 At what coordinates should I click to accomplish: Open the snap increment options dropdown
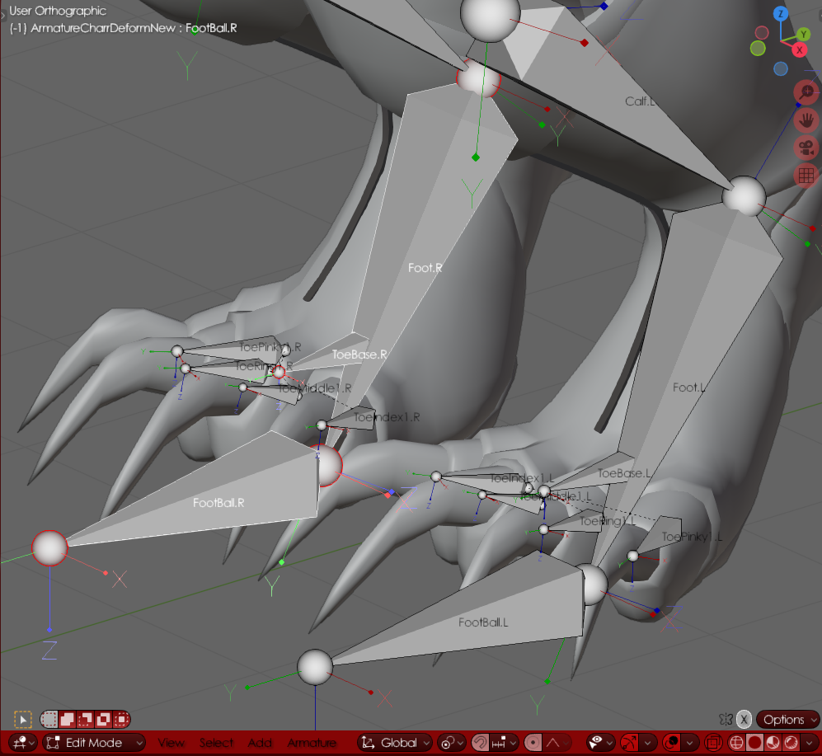[x=505, y=742]
